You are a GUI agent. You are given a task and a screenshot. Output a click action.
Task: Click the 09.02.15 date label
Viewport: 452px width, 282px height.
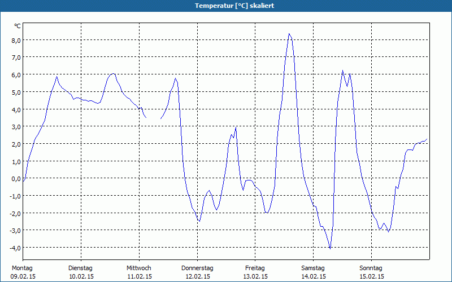(23, 276)
